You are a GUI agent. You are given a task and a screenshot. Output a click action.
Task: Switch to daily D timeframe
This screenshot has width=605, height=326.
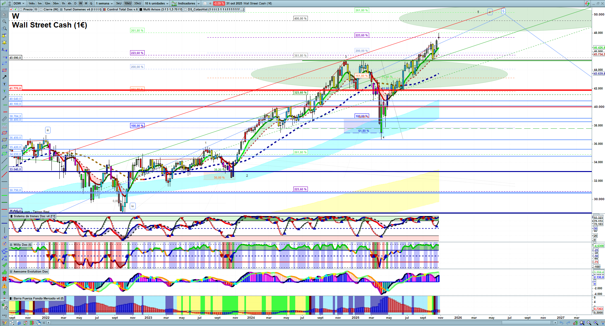point(75,3)
